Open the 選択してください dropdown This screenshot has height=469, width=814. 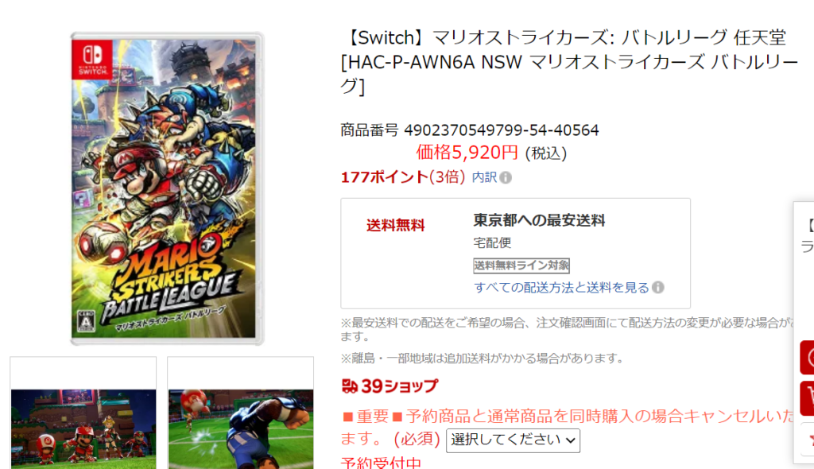(513, 440)
